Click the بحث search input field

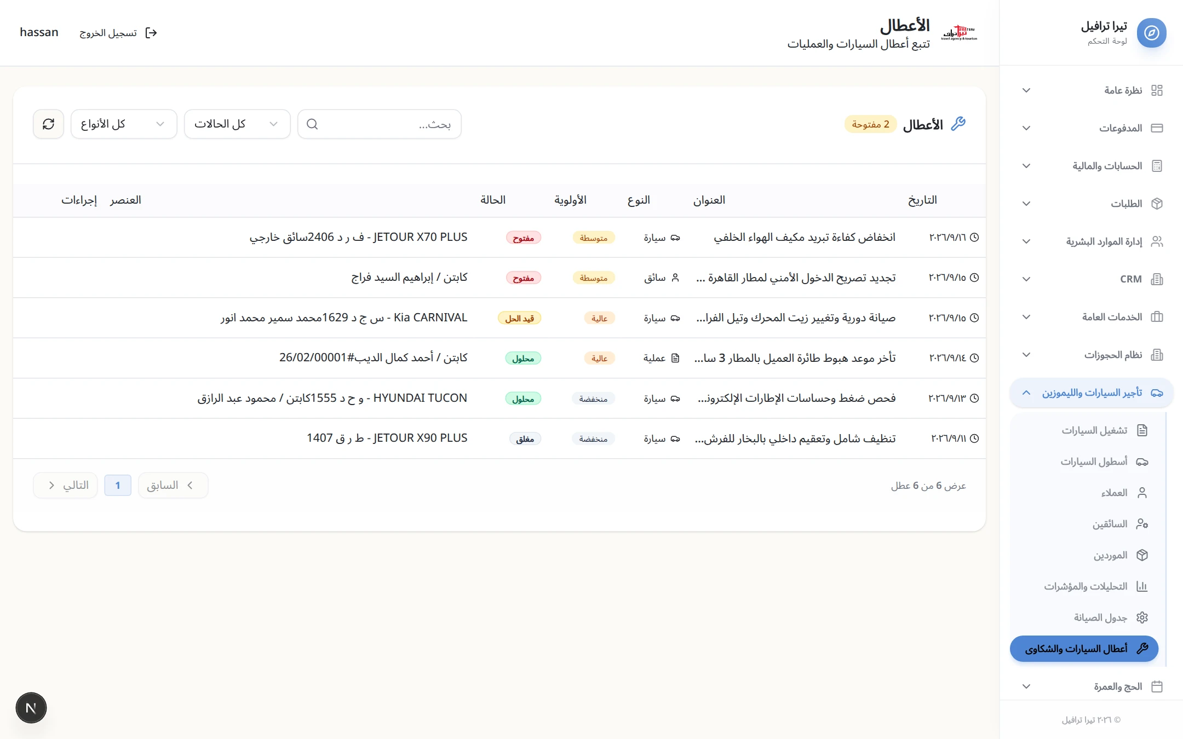click(x=380, y=124)
